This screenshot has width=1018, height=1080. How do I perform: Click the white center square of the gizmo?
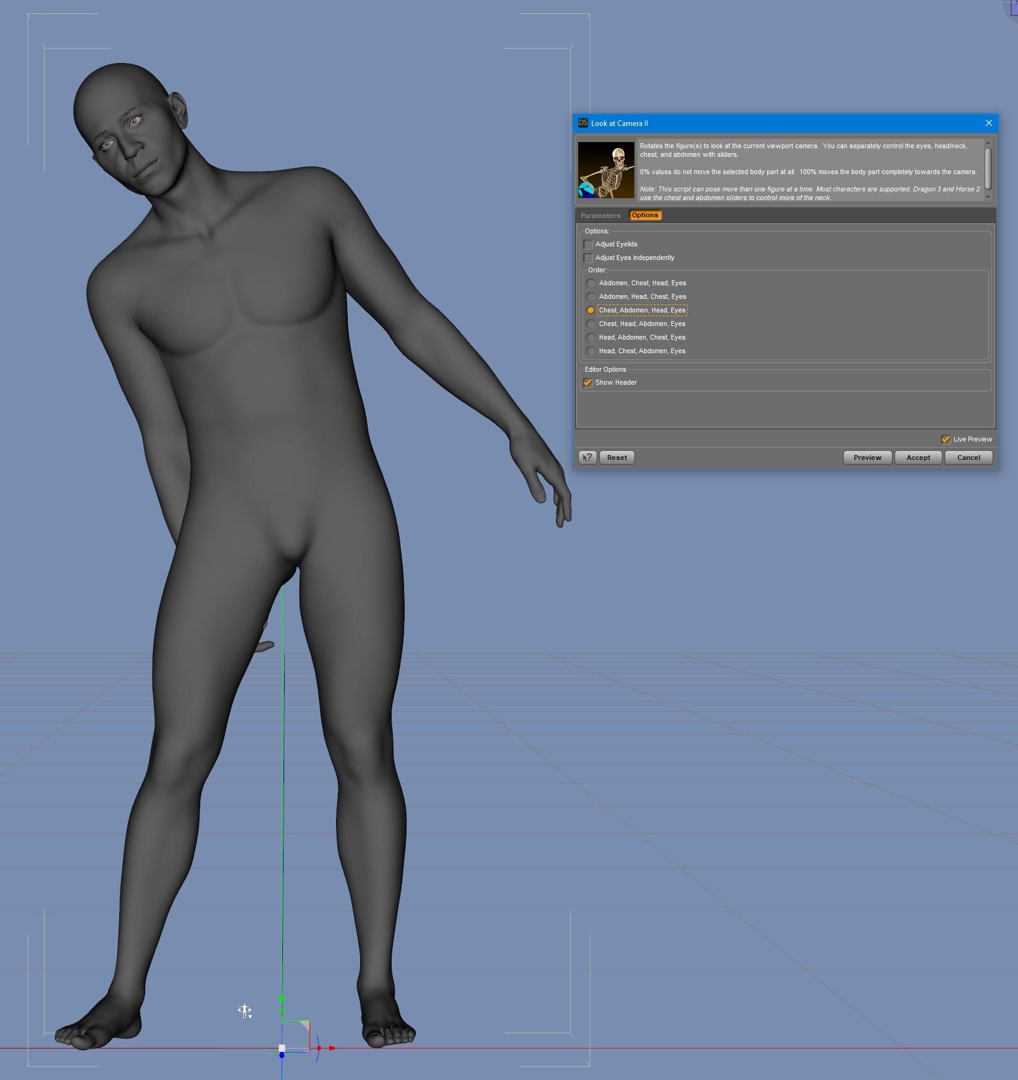pyautogui.click(x=282, y=1048)
